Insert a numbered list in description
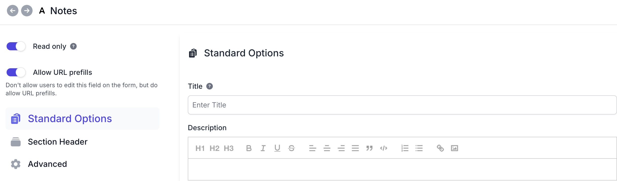 tap(405, 148)
